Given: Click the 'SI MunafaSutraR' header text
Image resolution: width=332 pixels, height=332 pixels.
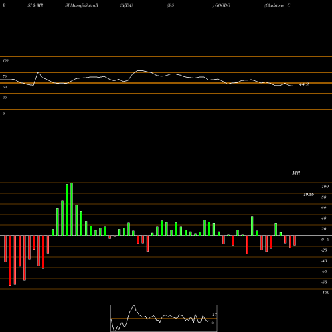Looking at the screenshot, I should [x=82, y=5].
